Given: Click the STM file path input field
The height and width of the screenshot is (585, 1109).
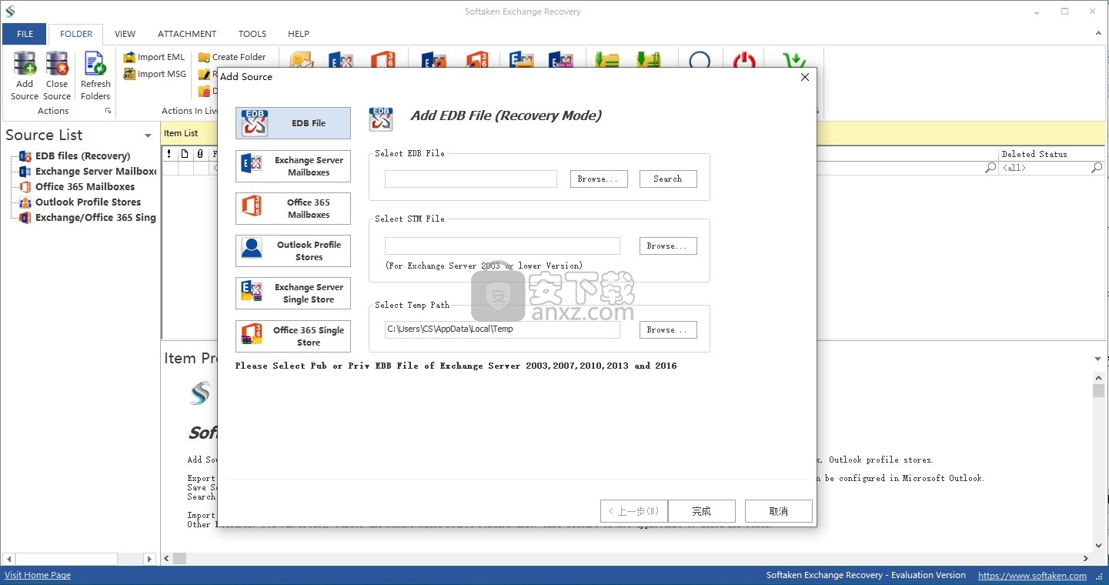Looking at the screenshot, I should pos(503,246).
